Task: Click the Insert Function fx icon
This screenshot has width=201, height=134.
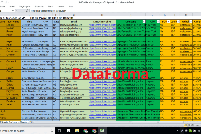Action: 27,11
